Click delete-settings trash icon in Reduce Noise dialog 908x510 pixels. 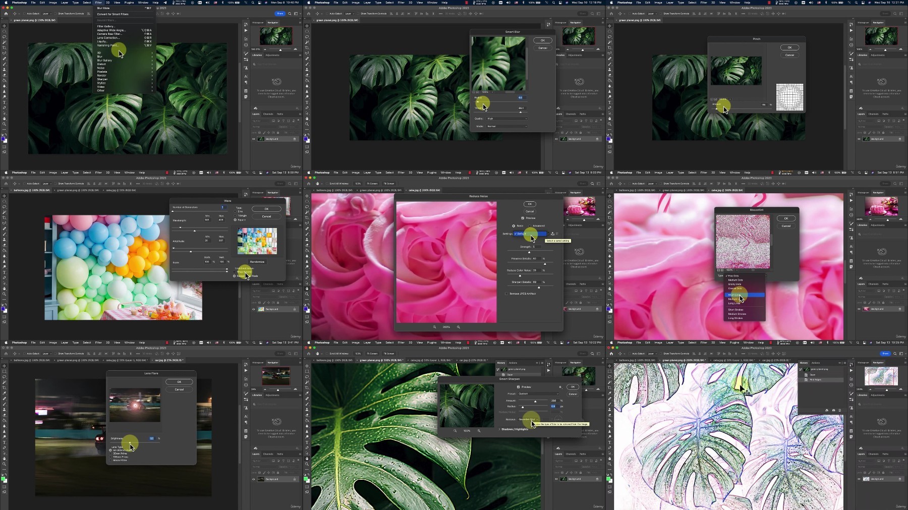557,234
